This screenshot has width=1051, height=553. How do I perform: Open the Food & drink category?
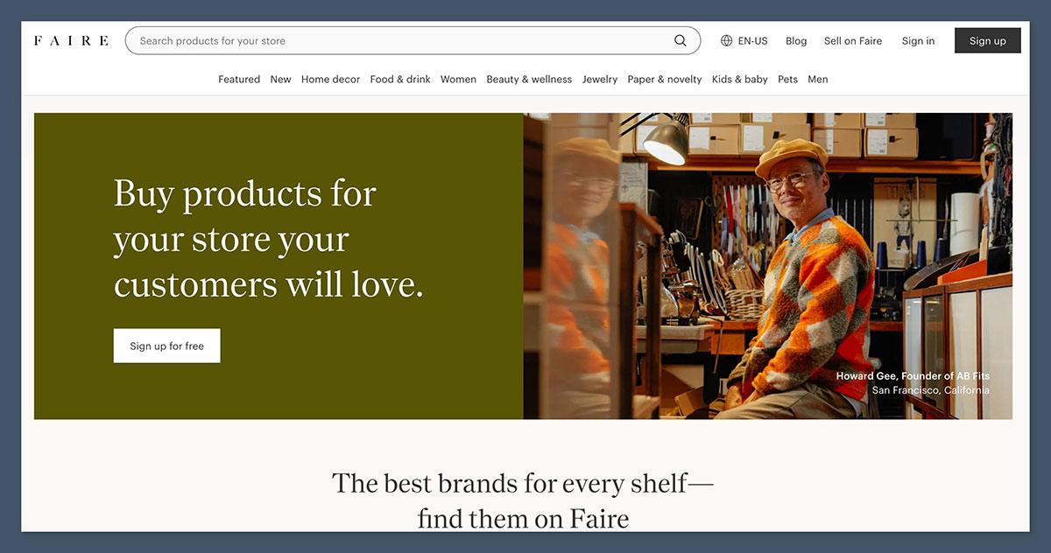(400, 80)
